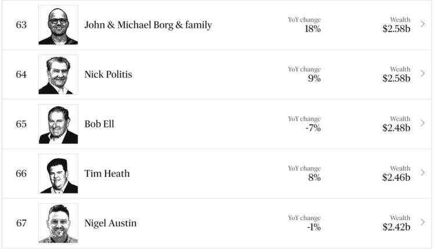Open Nick Politis name link
The image size is (435, 249).
pyautogui.click(x=108, y=74)
